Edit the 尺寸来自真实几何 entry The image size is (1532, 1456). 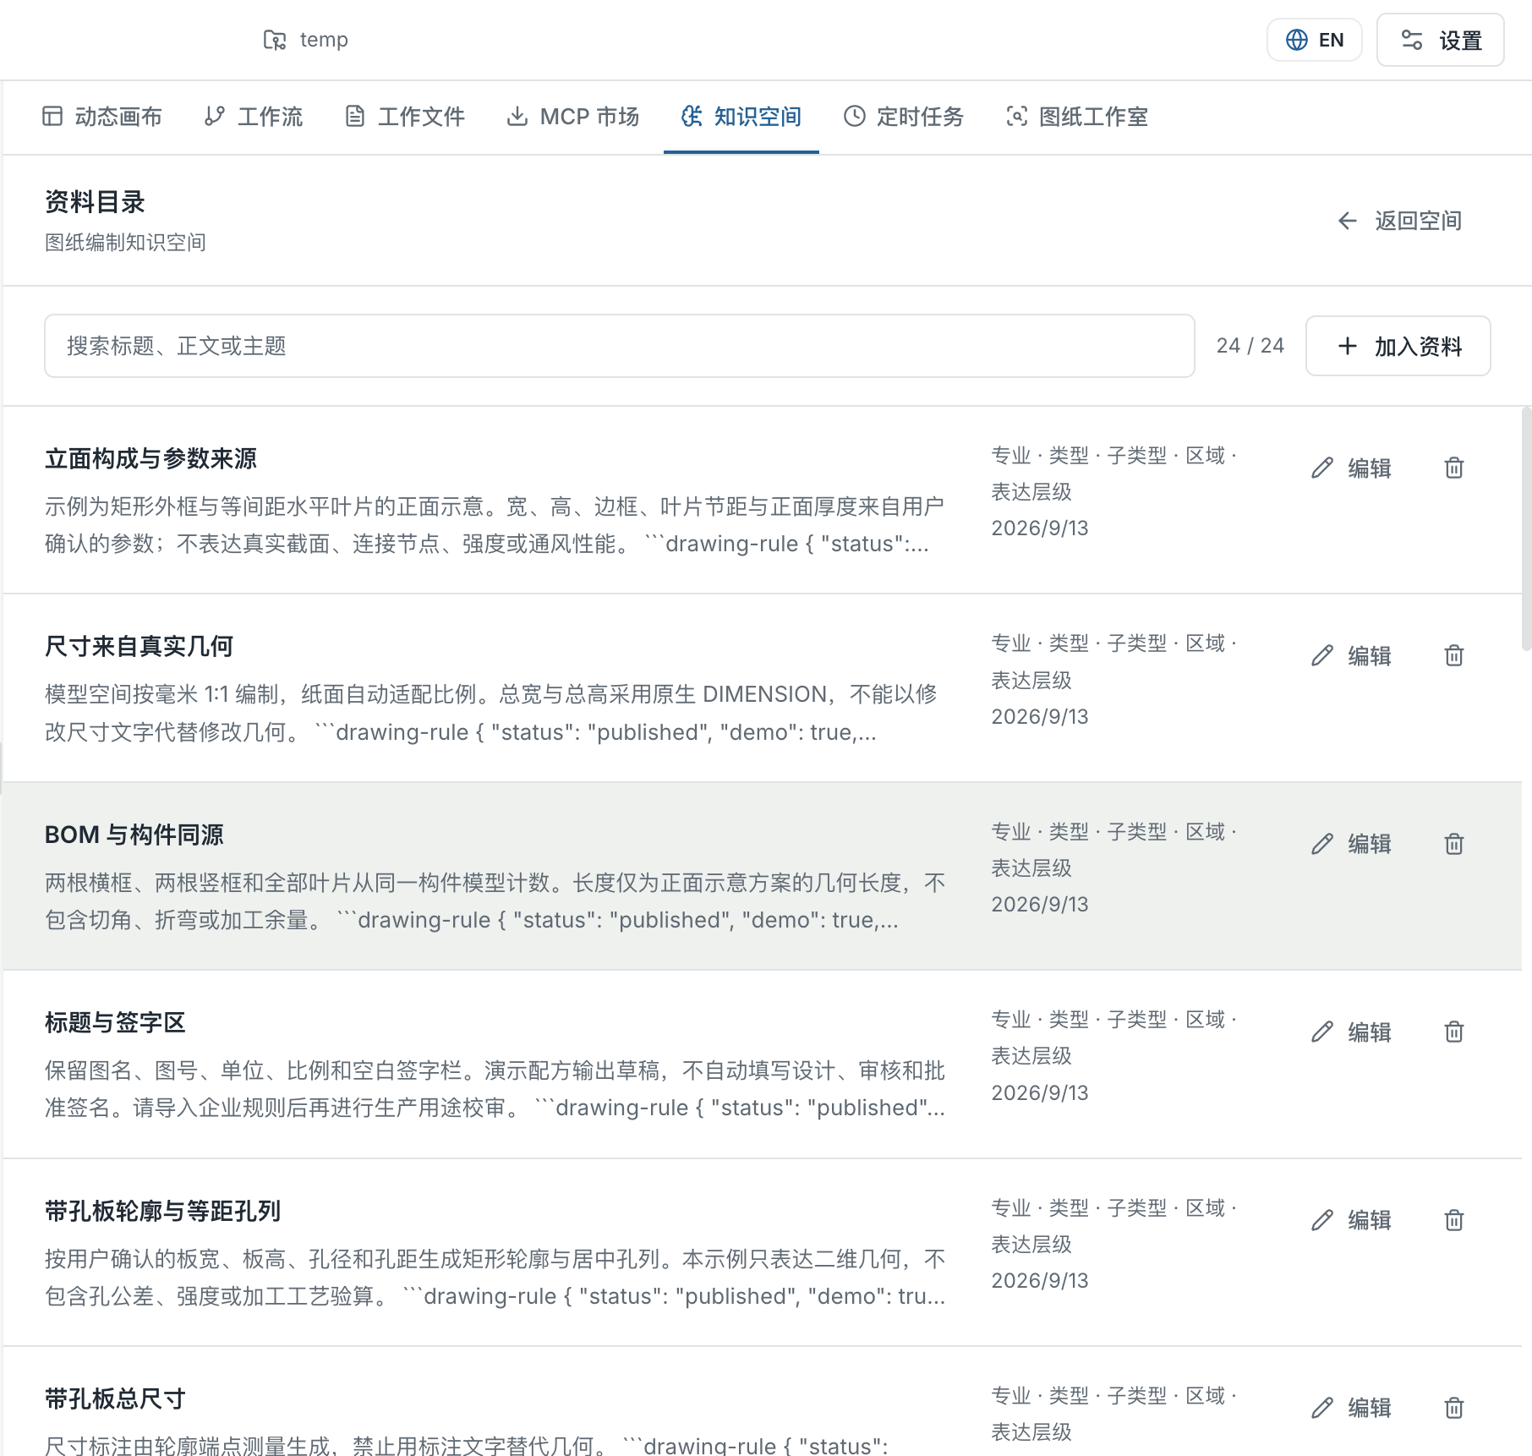click(x=1352, y=655)
